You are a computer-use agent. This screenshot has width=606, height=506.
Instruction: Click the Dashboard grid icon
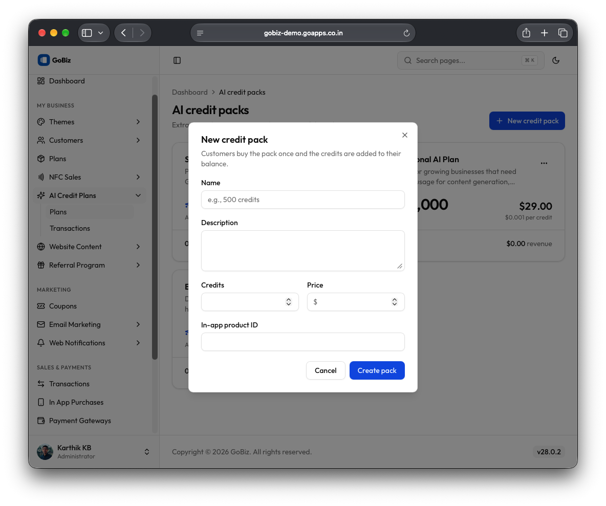[x=40, y=81]
